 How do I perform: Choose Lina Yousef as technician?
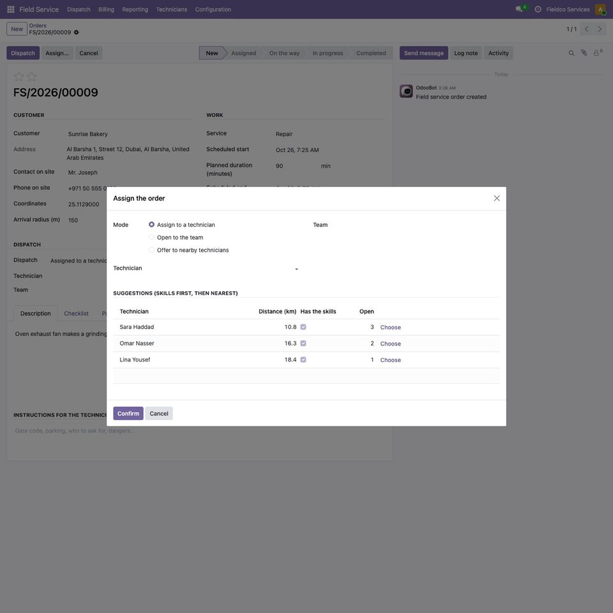[391, 360]
